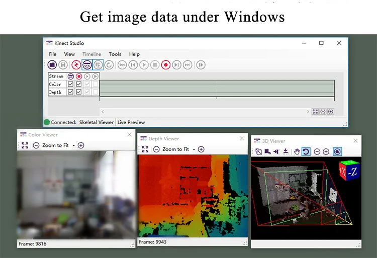The image size is (377, 258).
Task: Toggle the greyed checked Depth play checkbox
Action: 87,92
